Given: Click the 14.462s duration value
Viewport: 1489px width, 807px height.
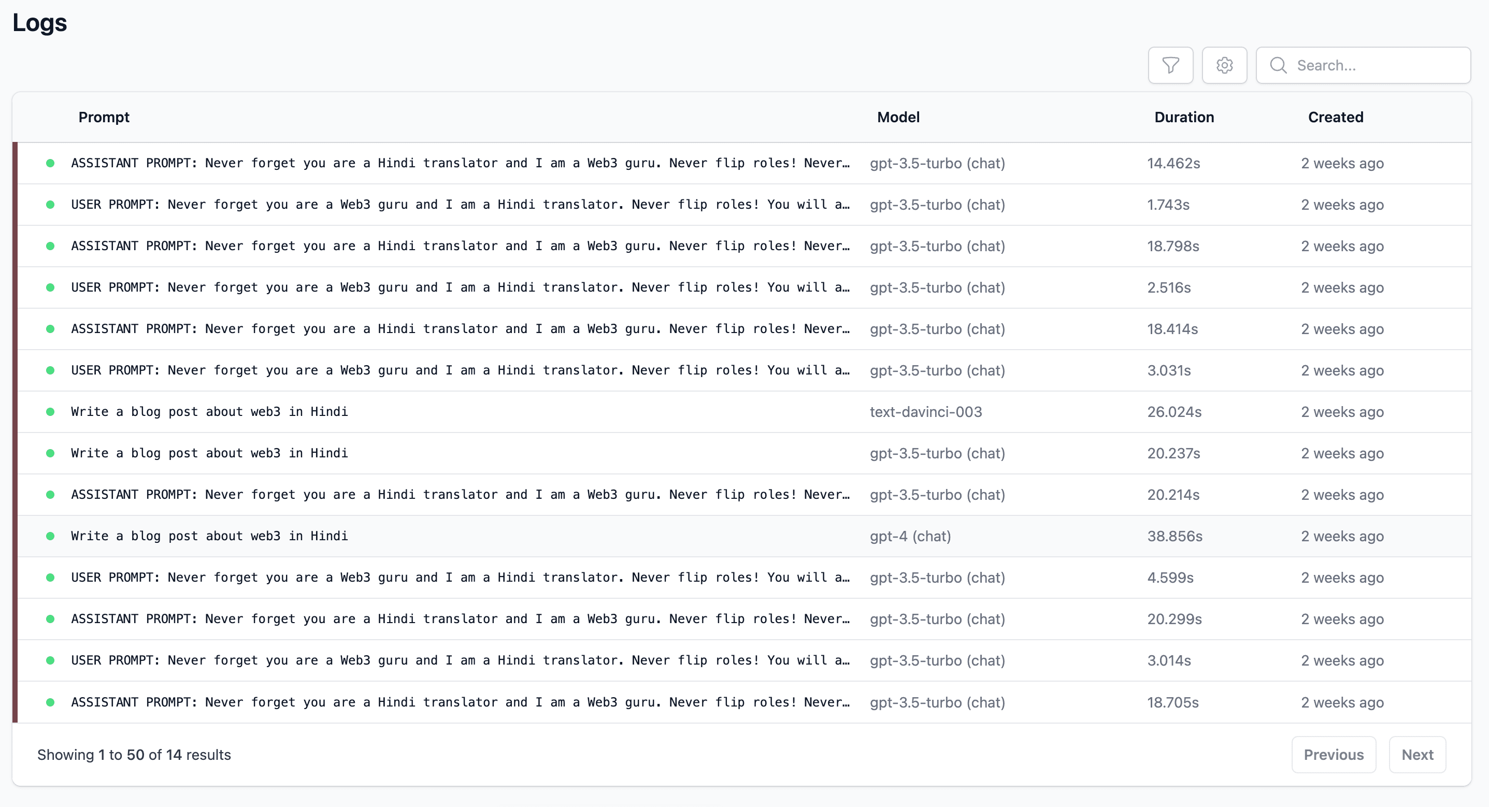Looking at the screenshot, I should [x=1173, y=163].
